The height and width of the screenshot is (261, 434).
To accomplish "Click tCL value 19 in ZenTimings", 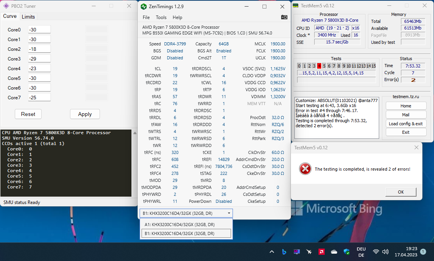I will tap(175, 69).
